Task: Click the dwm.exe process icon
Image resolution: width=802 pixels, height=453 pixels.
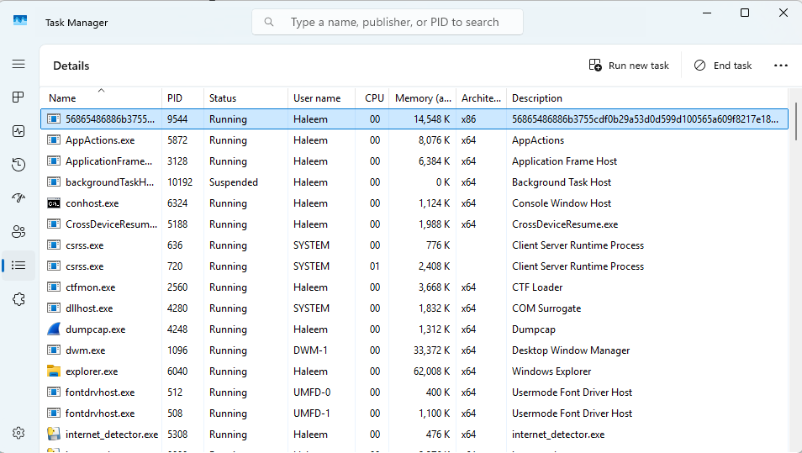Action: (x=54, y=350)
